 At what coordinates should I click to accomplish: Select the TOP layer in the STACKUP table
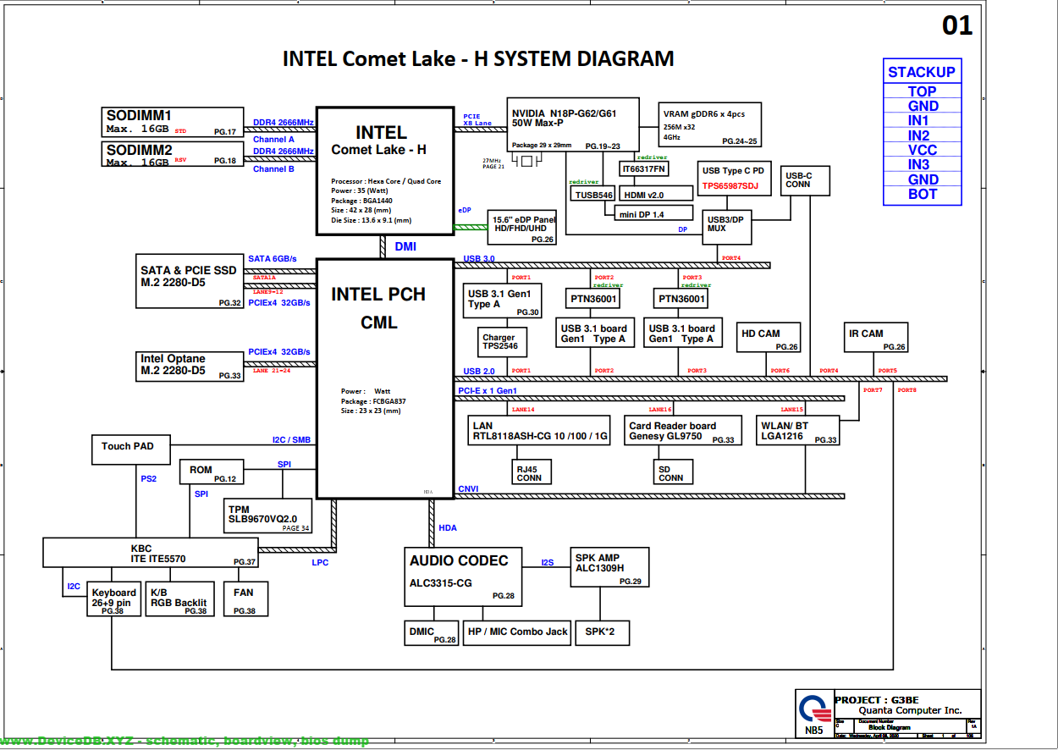click(922, 91)
